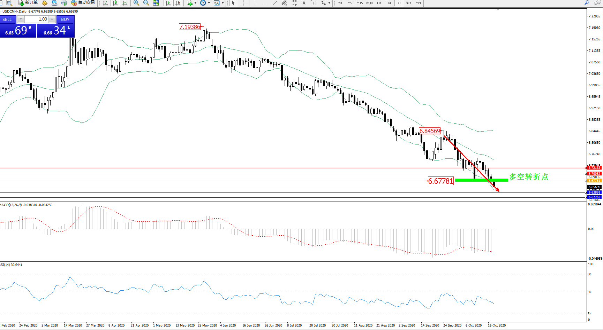Pick the trendline drawing tool
The image size is (603, 330).
pyautogui.click(x=275, y=3)
